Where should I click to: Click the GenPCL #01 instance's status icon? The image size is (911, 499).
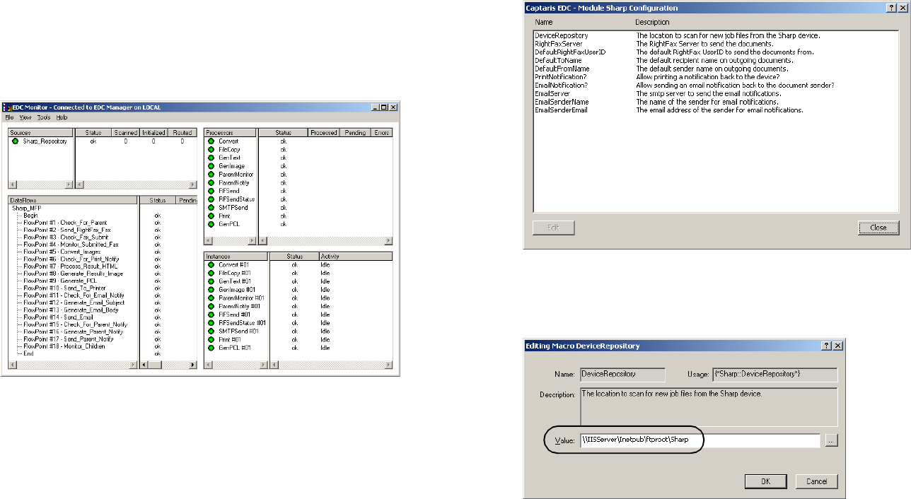click(211, 348)
